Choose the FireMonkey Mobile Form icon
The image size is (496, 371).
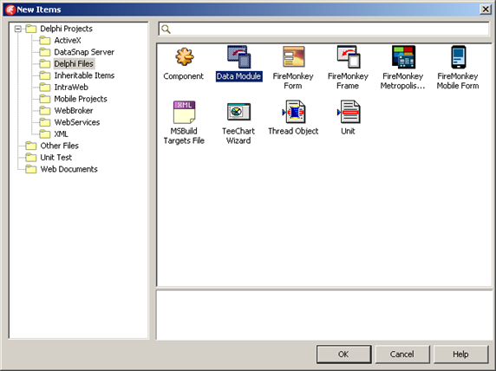click(459, 57)
